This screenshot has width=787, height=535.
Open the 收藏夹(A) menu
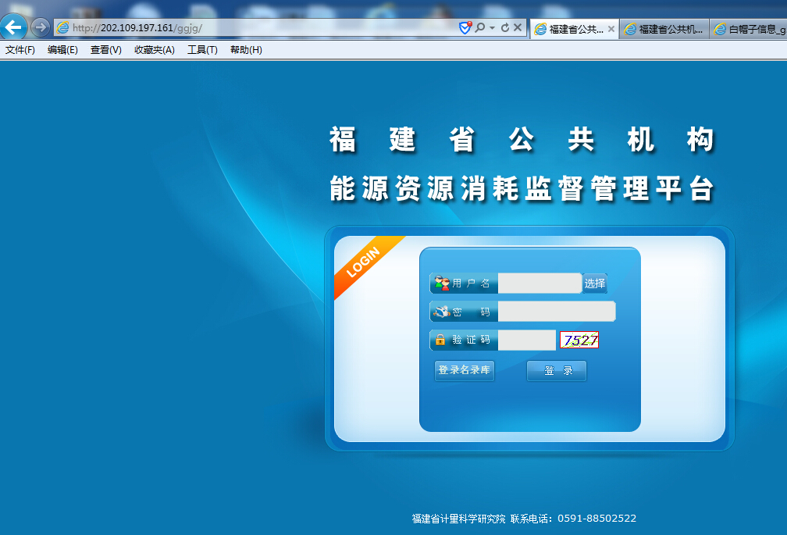point(155,50)
